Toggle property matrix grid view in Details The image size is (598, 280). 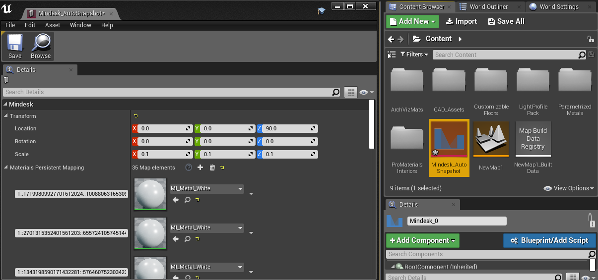[351, 92]
